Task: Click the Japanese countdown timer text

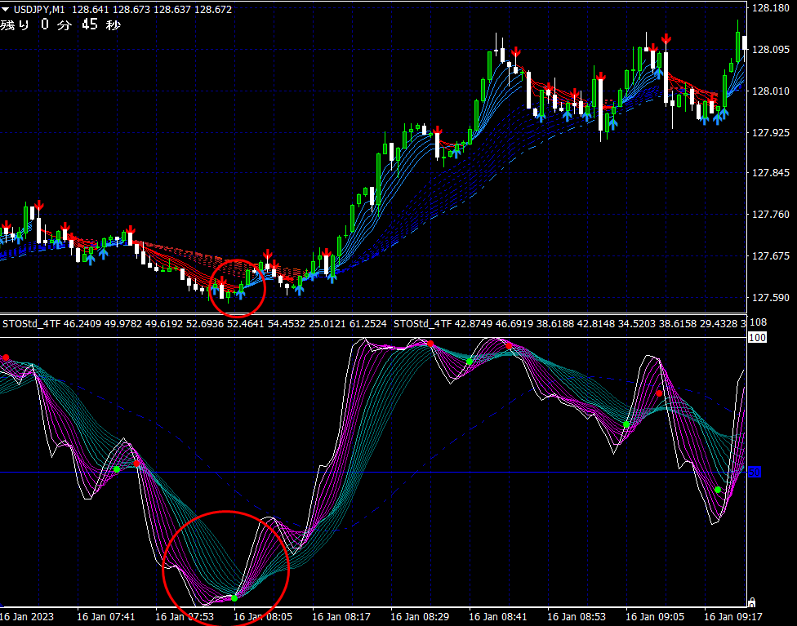Action: pos(60,24)
